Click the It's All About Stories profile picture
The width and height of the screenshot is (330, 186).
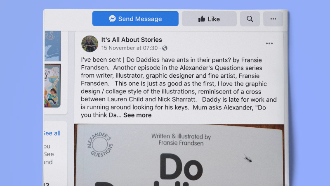tap(90, 44)
